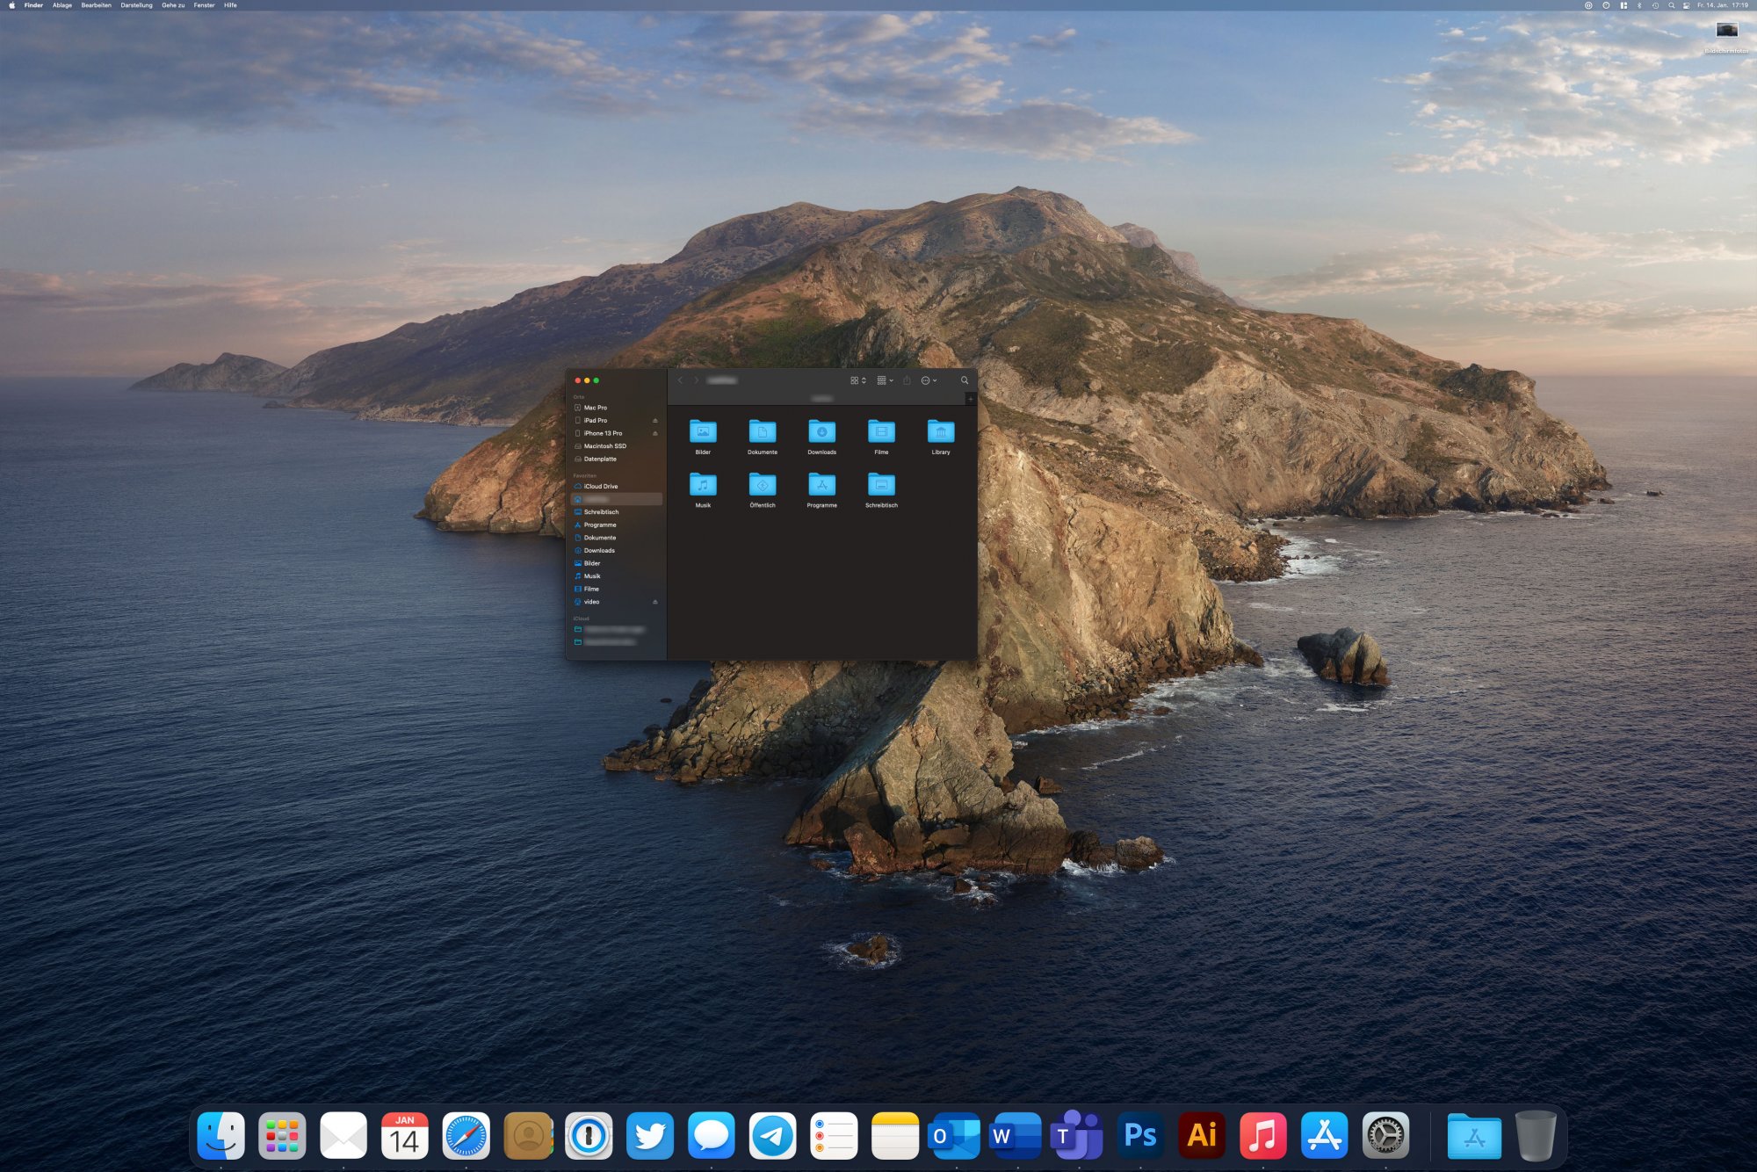Open Photoshop from the Dock
The height and width of the screenshot is (1172, 1757).
click(x=1139, y=1135)
